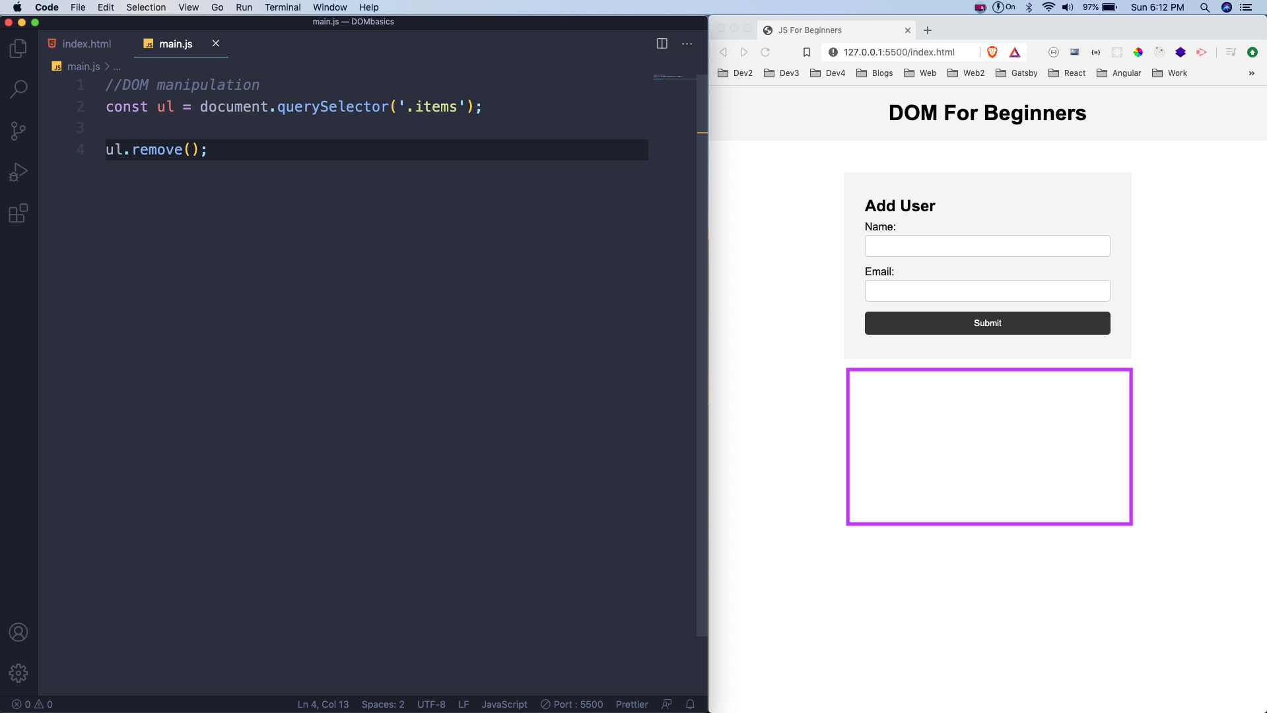
Task: Close the main.js editor tab
Action: 216,43
